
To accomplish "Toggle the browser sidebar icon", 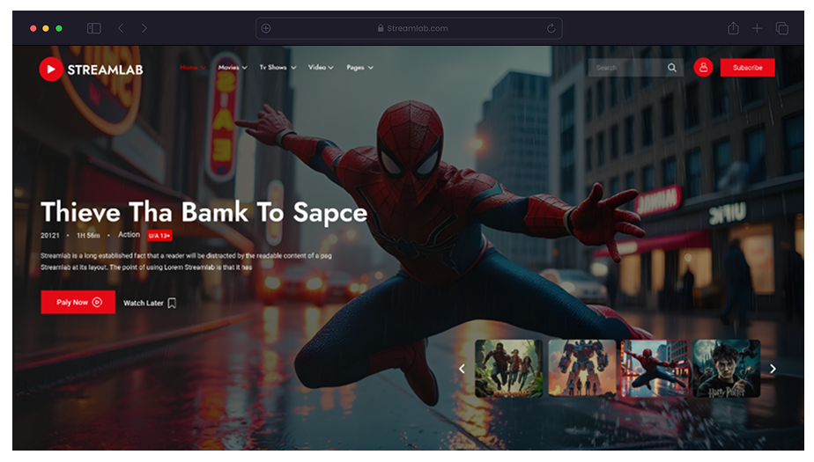I will (x=93, y=28).
